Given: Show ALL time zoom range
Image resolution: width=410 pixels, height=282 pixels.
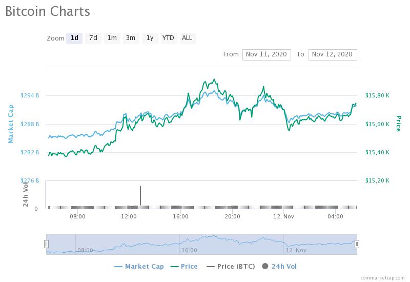Looking at the screenshot, I should click(187, 38).
